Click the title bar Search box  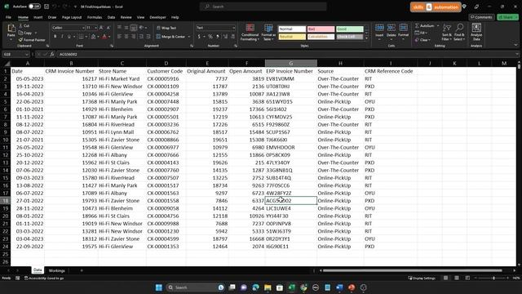(263, 7)
